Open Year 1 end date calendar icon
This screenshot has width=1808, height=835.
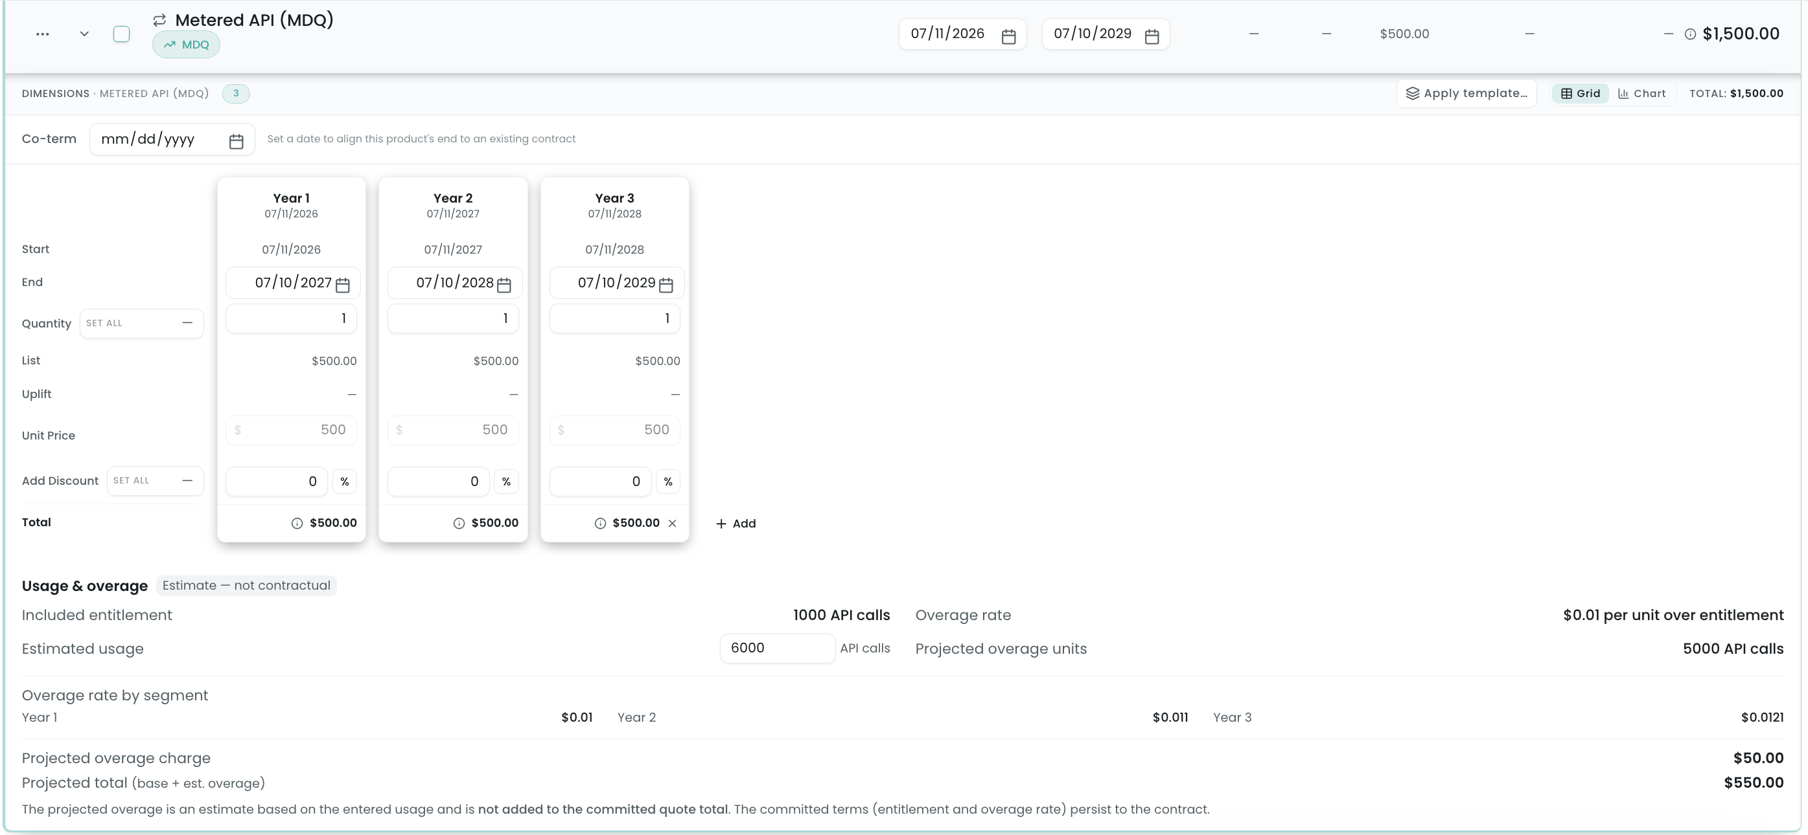pyautogui.click(x=343, y=285)
